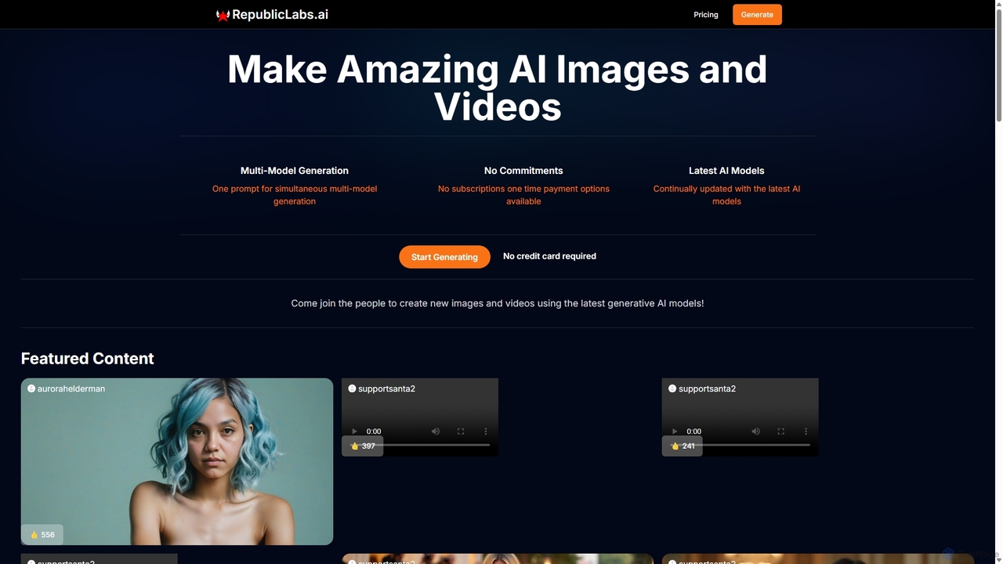Click 'Make Amazing AI Images and Videos' headline
The image size is (1003, 564).
[x=498, y=88]
